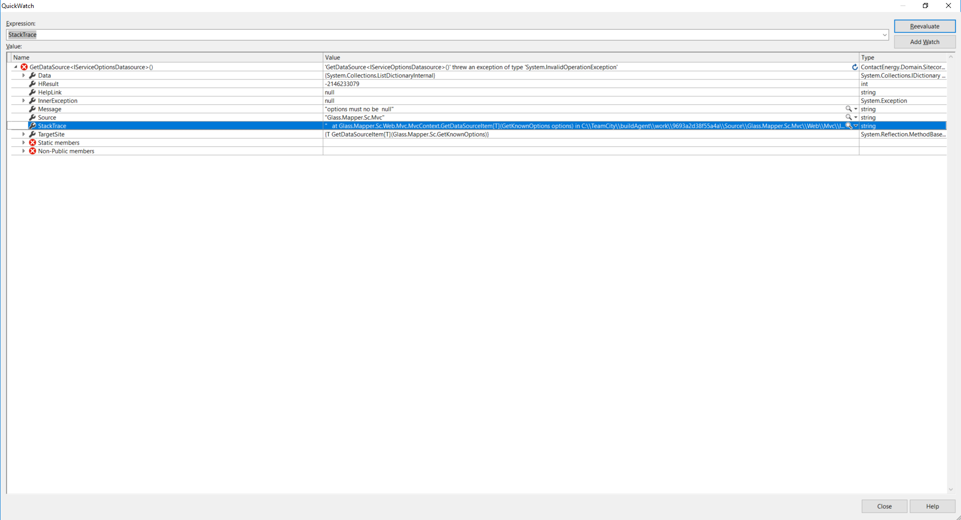This screenshot has width=961, height=520.
Task: Click the wrench icon next to StackTrace
Action: tap(33, 126)
